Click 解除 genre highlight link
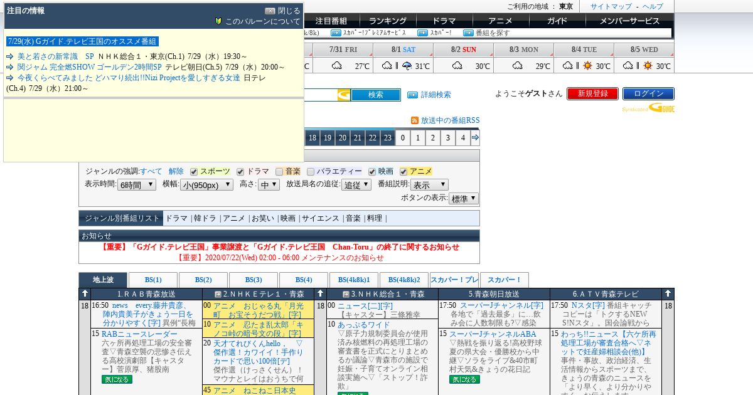Screen dimensions: 753x395 [176, 171]
